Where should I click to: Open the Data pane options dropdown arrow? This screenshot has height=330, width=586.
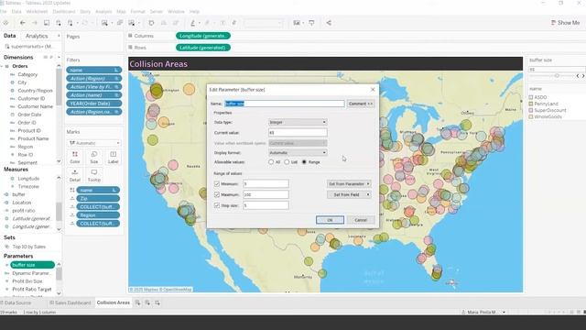59,36
